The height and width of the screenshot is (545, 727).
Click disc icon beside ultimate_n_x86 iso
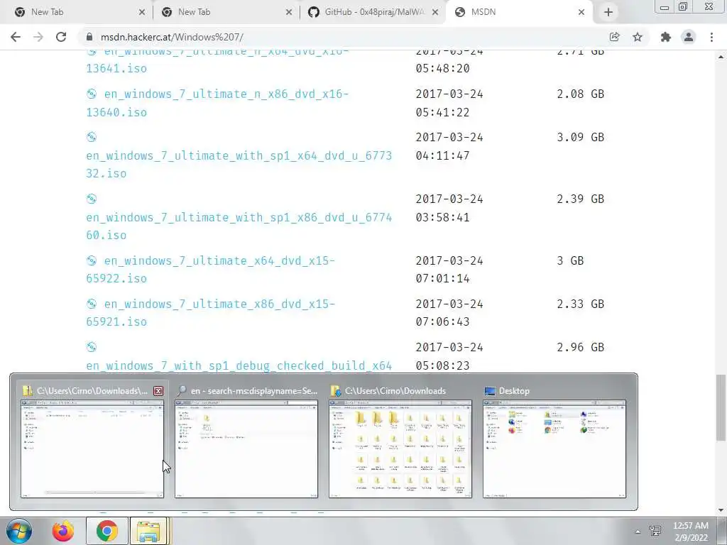(92, 94)
